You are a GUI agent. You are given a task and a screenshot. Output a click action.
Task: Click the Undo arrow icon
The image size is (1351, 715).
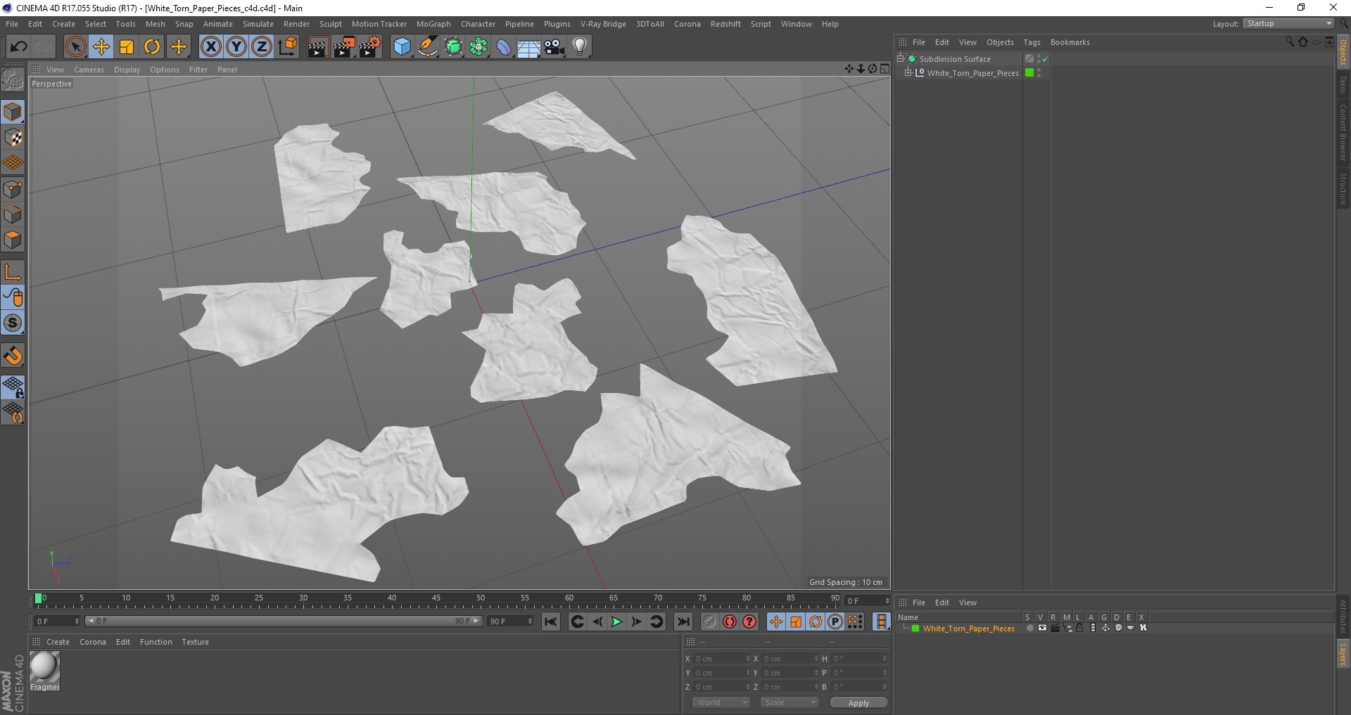tap(18, 47)
